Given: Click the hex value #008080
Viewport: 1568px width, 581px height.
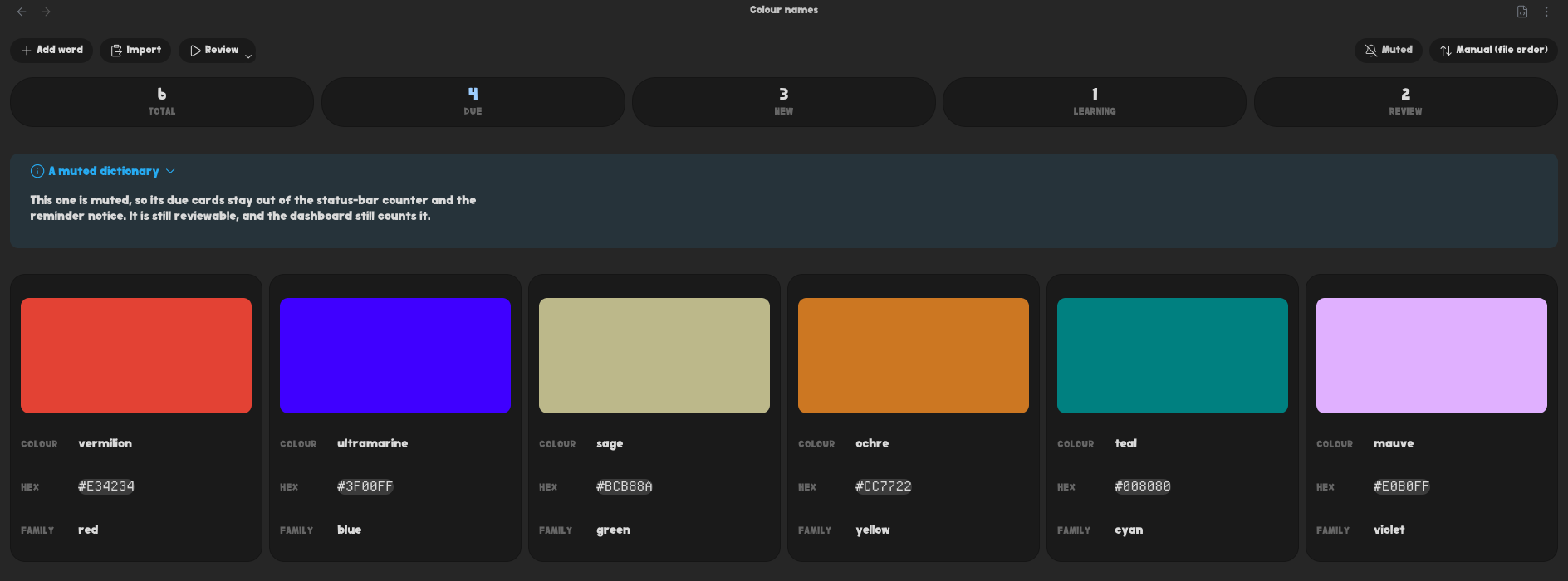Looking at the screenshot, I should point(1143,486).
